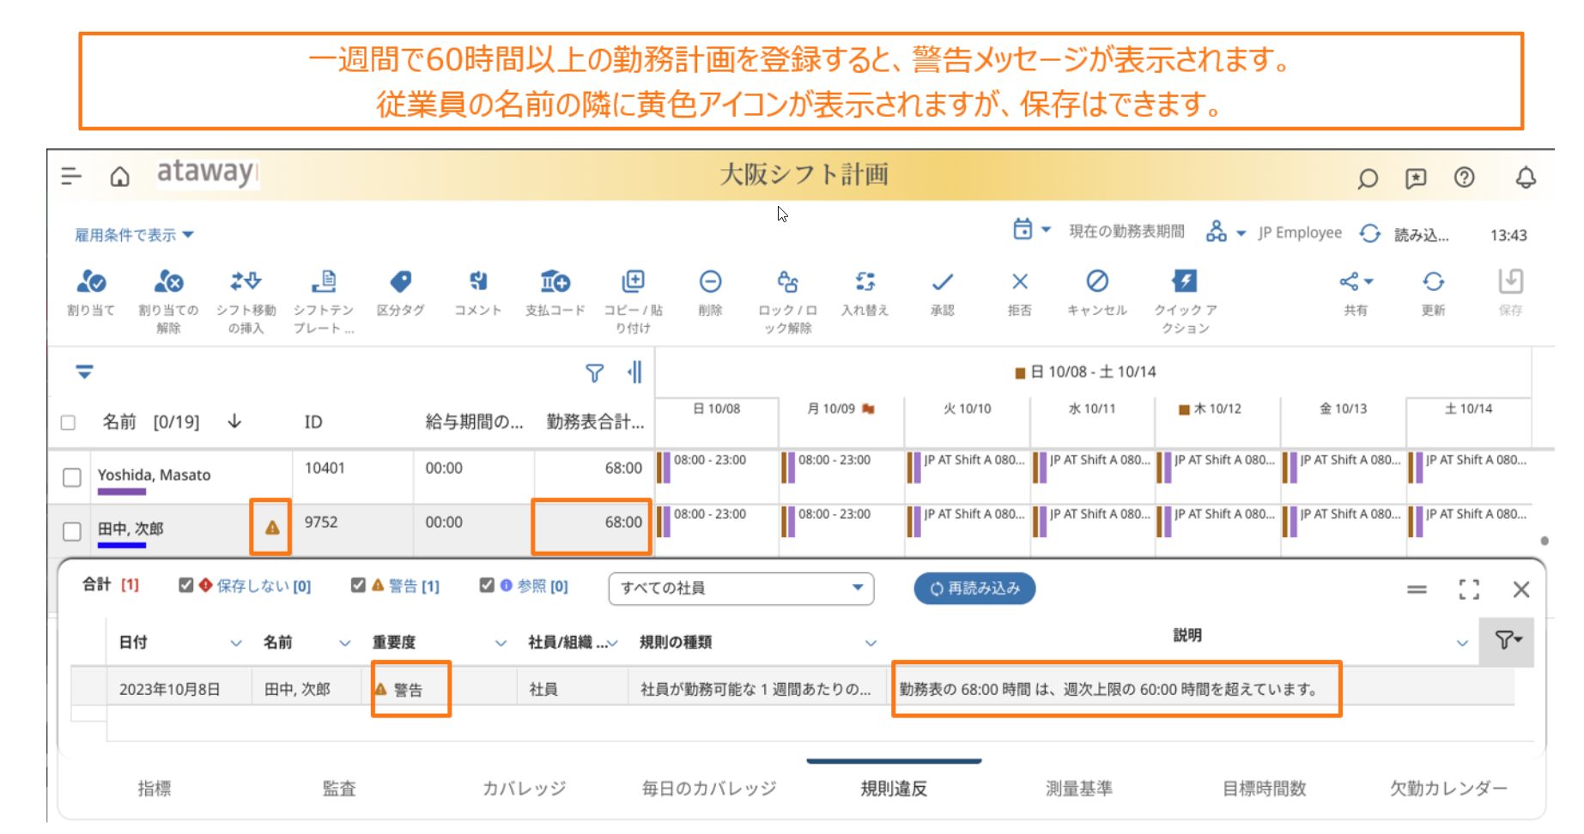Image resolution: width=1584 pixels, height=834 pixels.
Task: Open the 区分タグ tag tool
Action: pyautogui.click(x=400, y=282)
